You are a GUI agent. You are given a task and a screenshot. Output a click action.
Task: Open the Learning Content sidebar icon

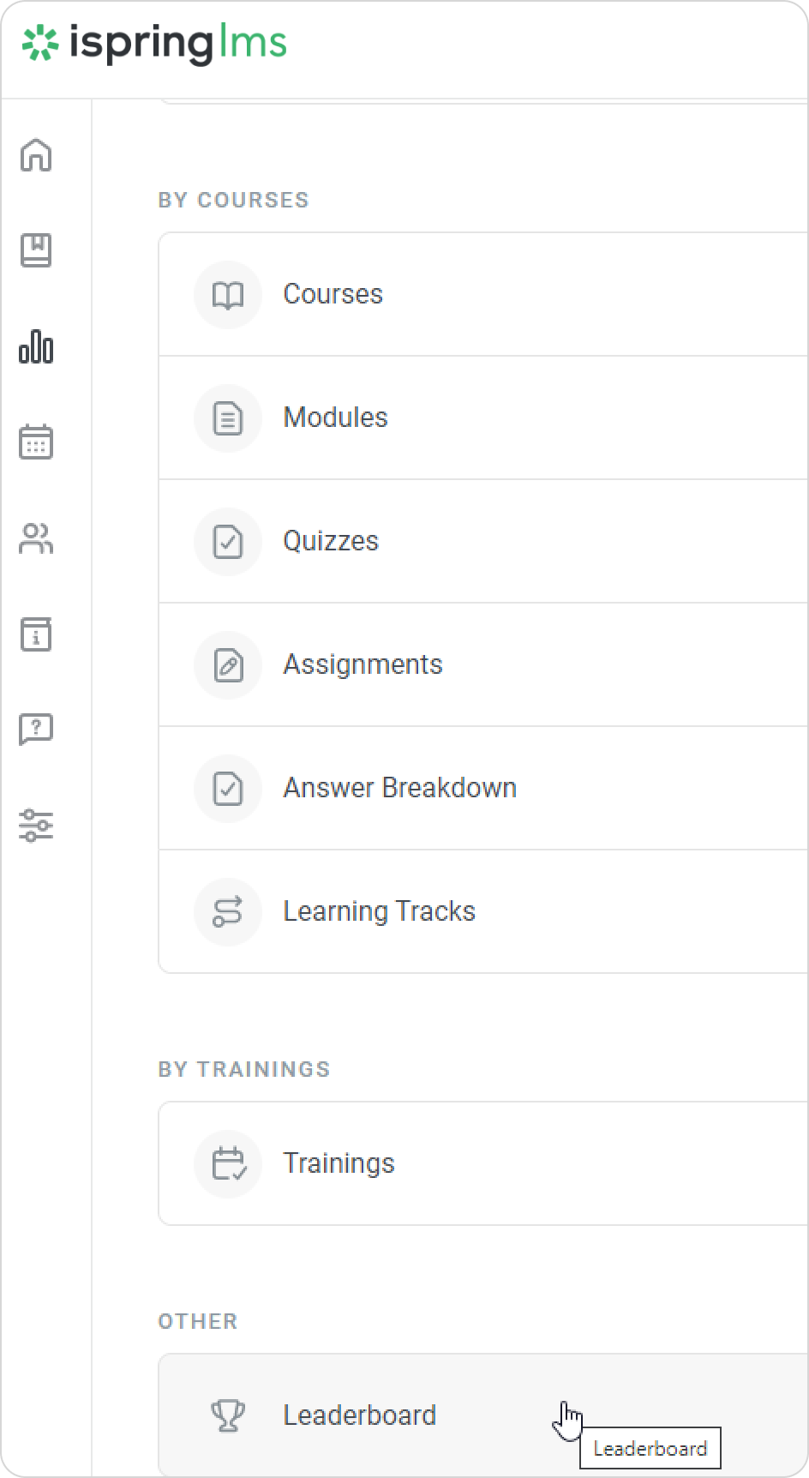point(36,250)
